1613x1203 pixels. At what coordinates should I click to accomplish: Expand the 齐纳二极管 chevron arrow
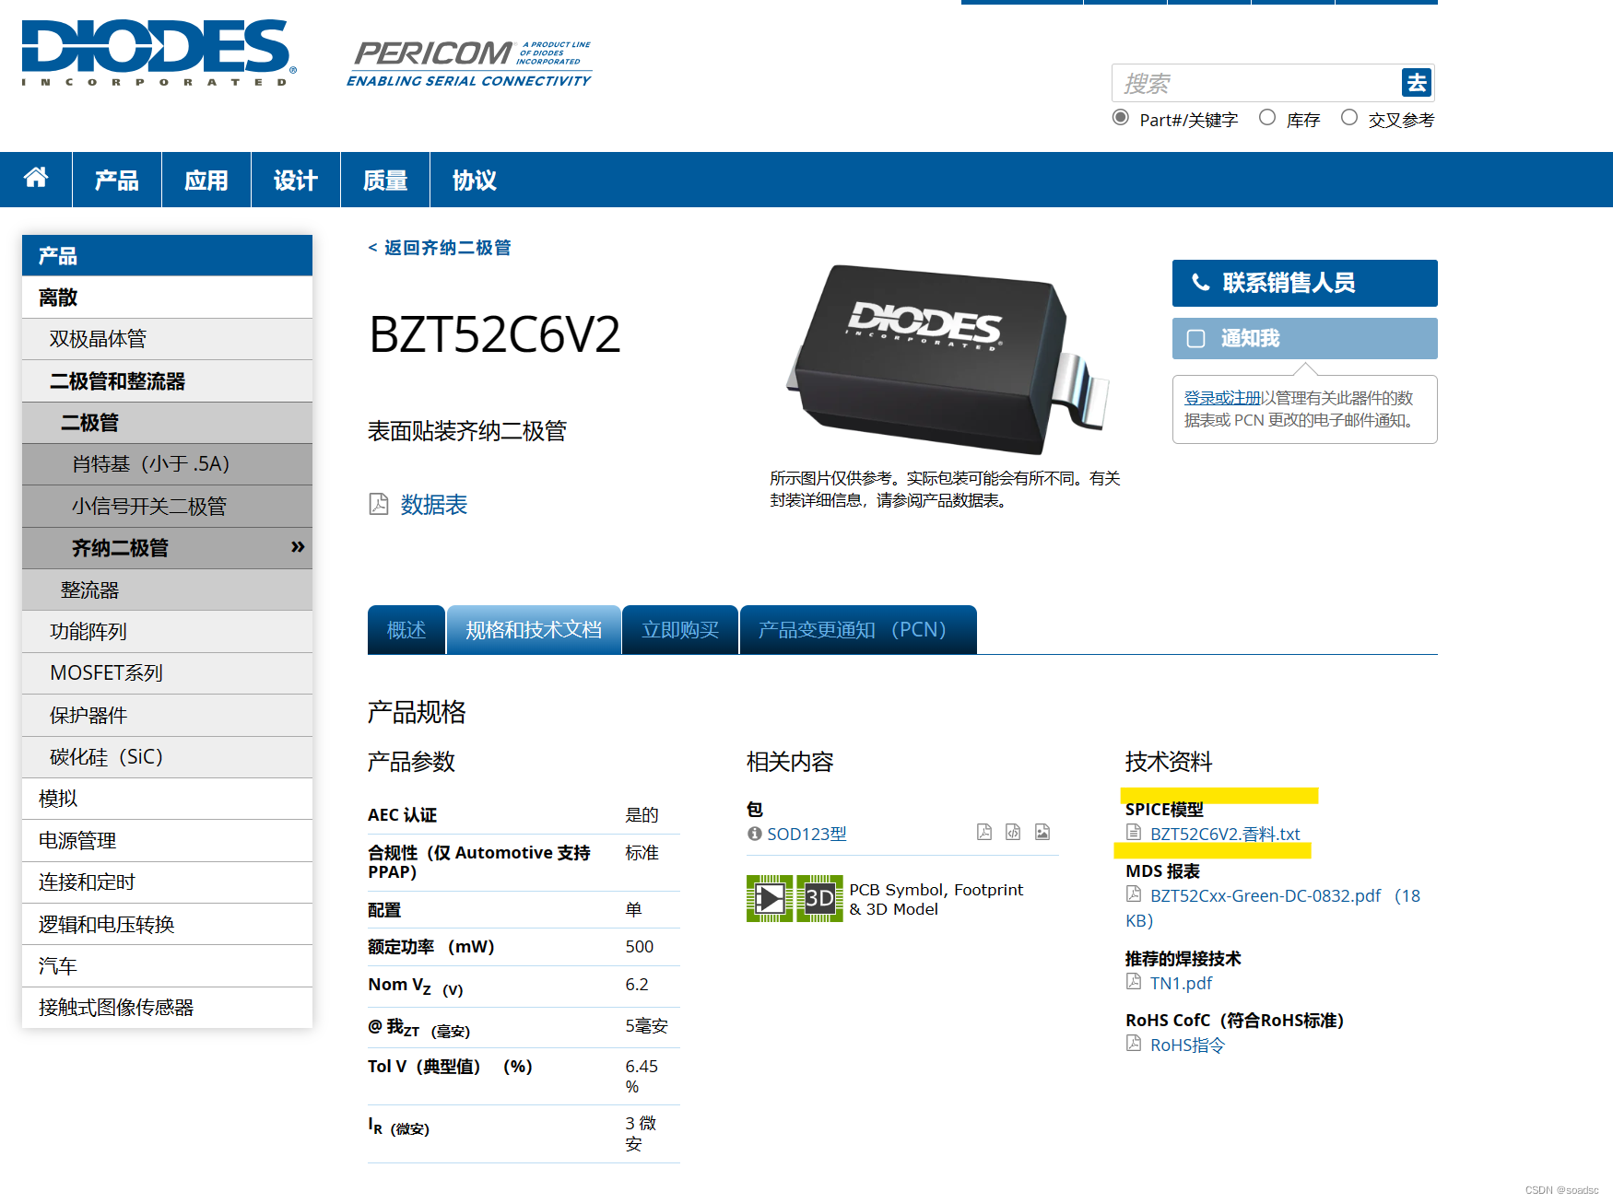[298, 547]
